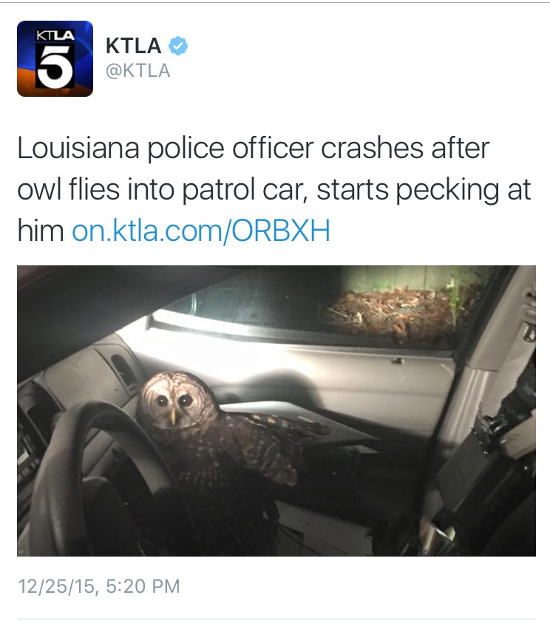Select the word Louisiana in tweet text
Viewport: 550px width, 629px height.
(78, 149)
